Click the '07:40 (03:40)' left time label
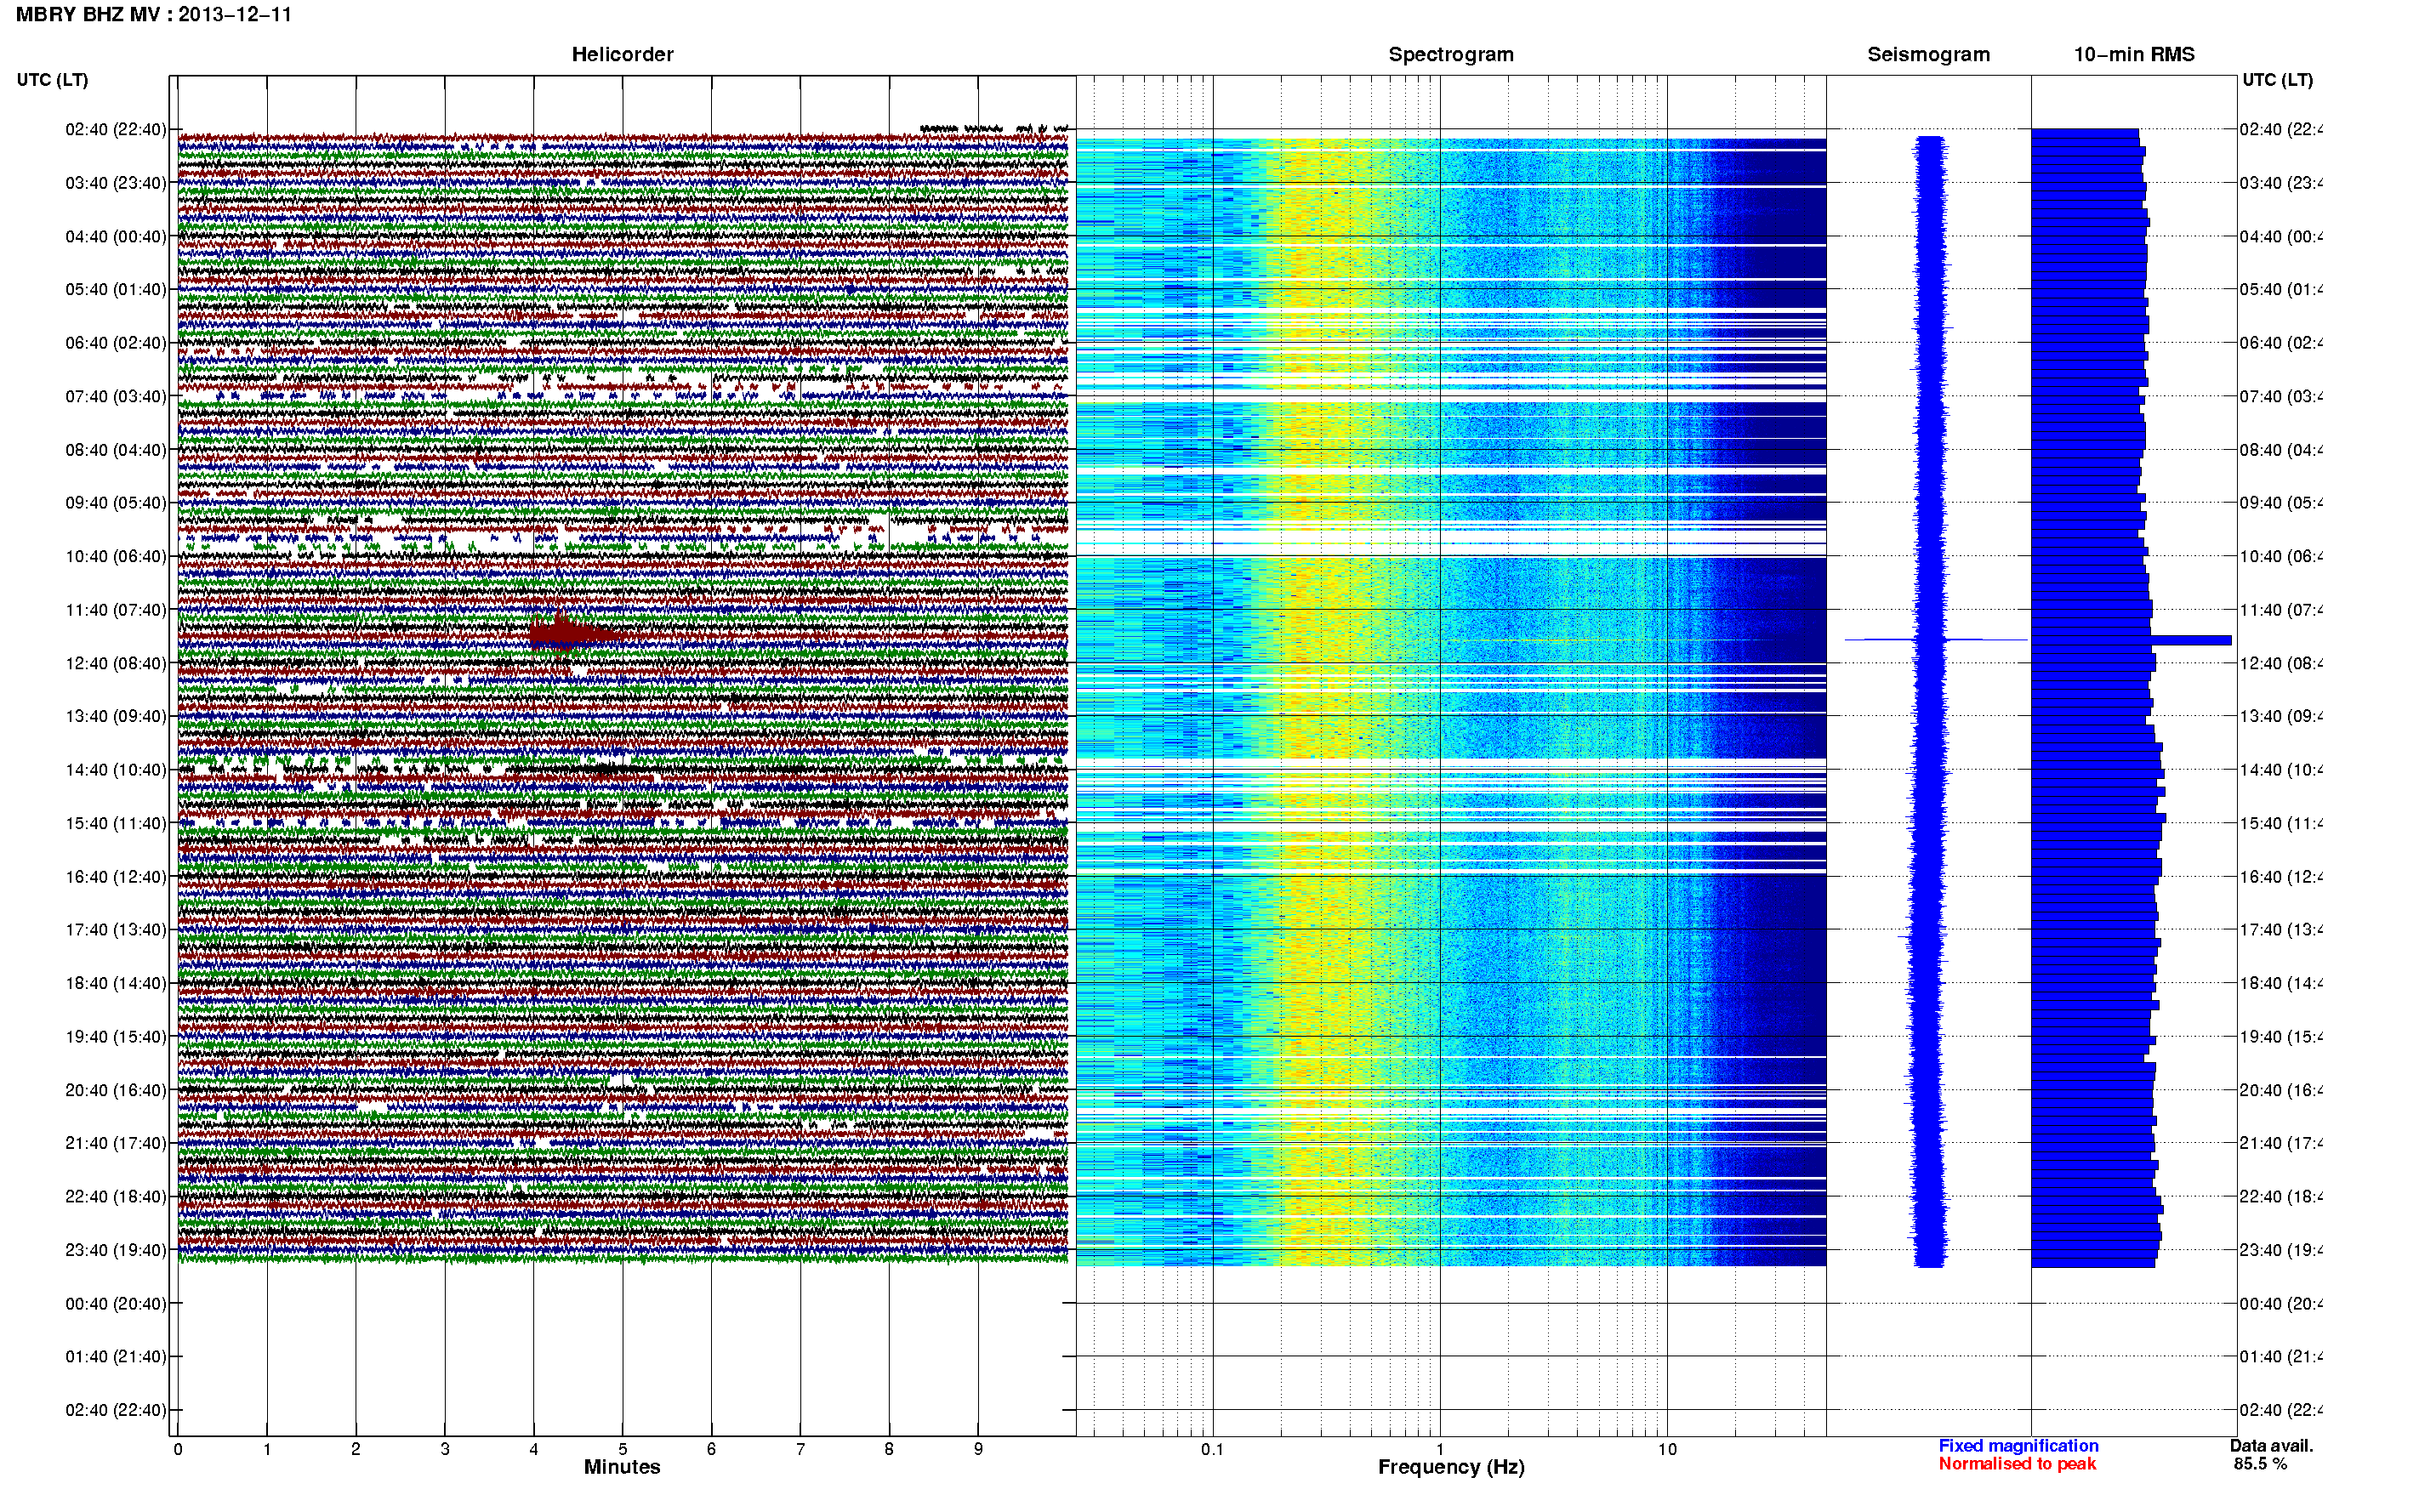This screenshot has width=2419, height=1512. [116, 397]
